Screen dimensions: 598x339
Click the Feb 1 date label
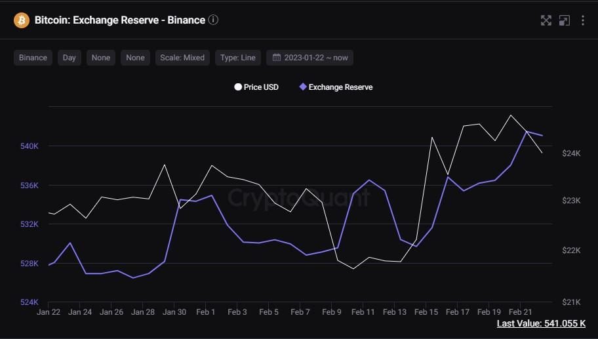[x=206, y=312]
